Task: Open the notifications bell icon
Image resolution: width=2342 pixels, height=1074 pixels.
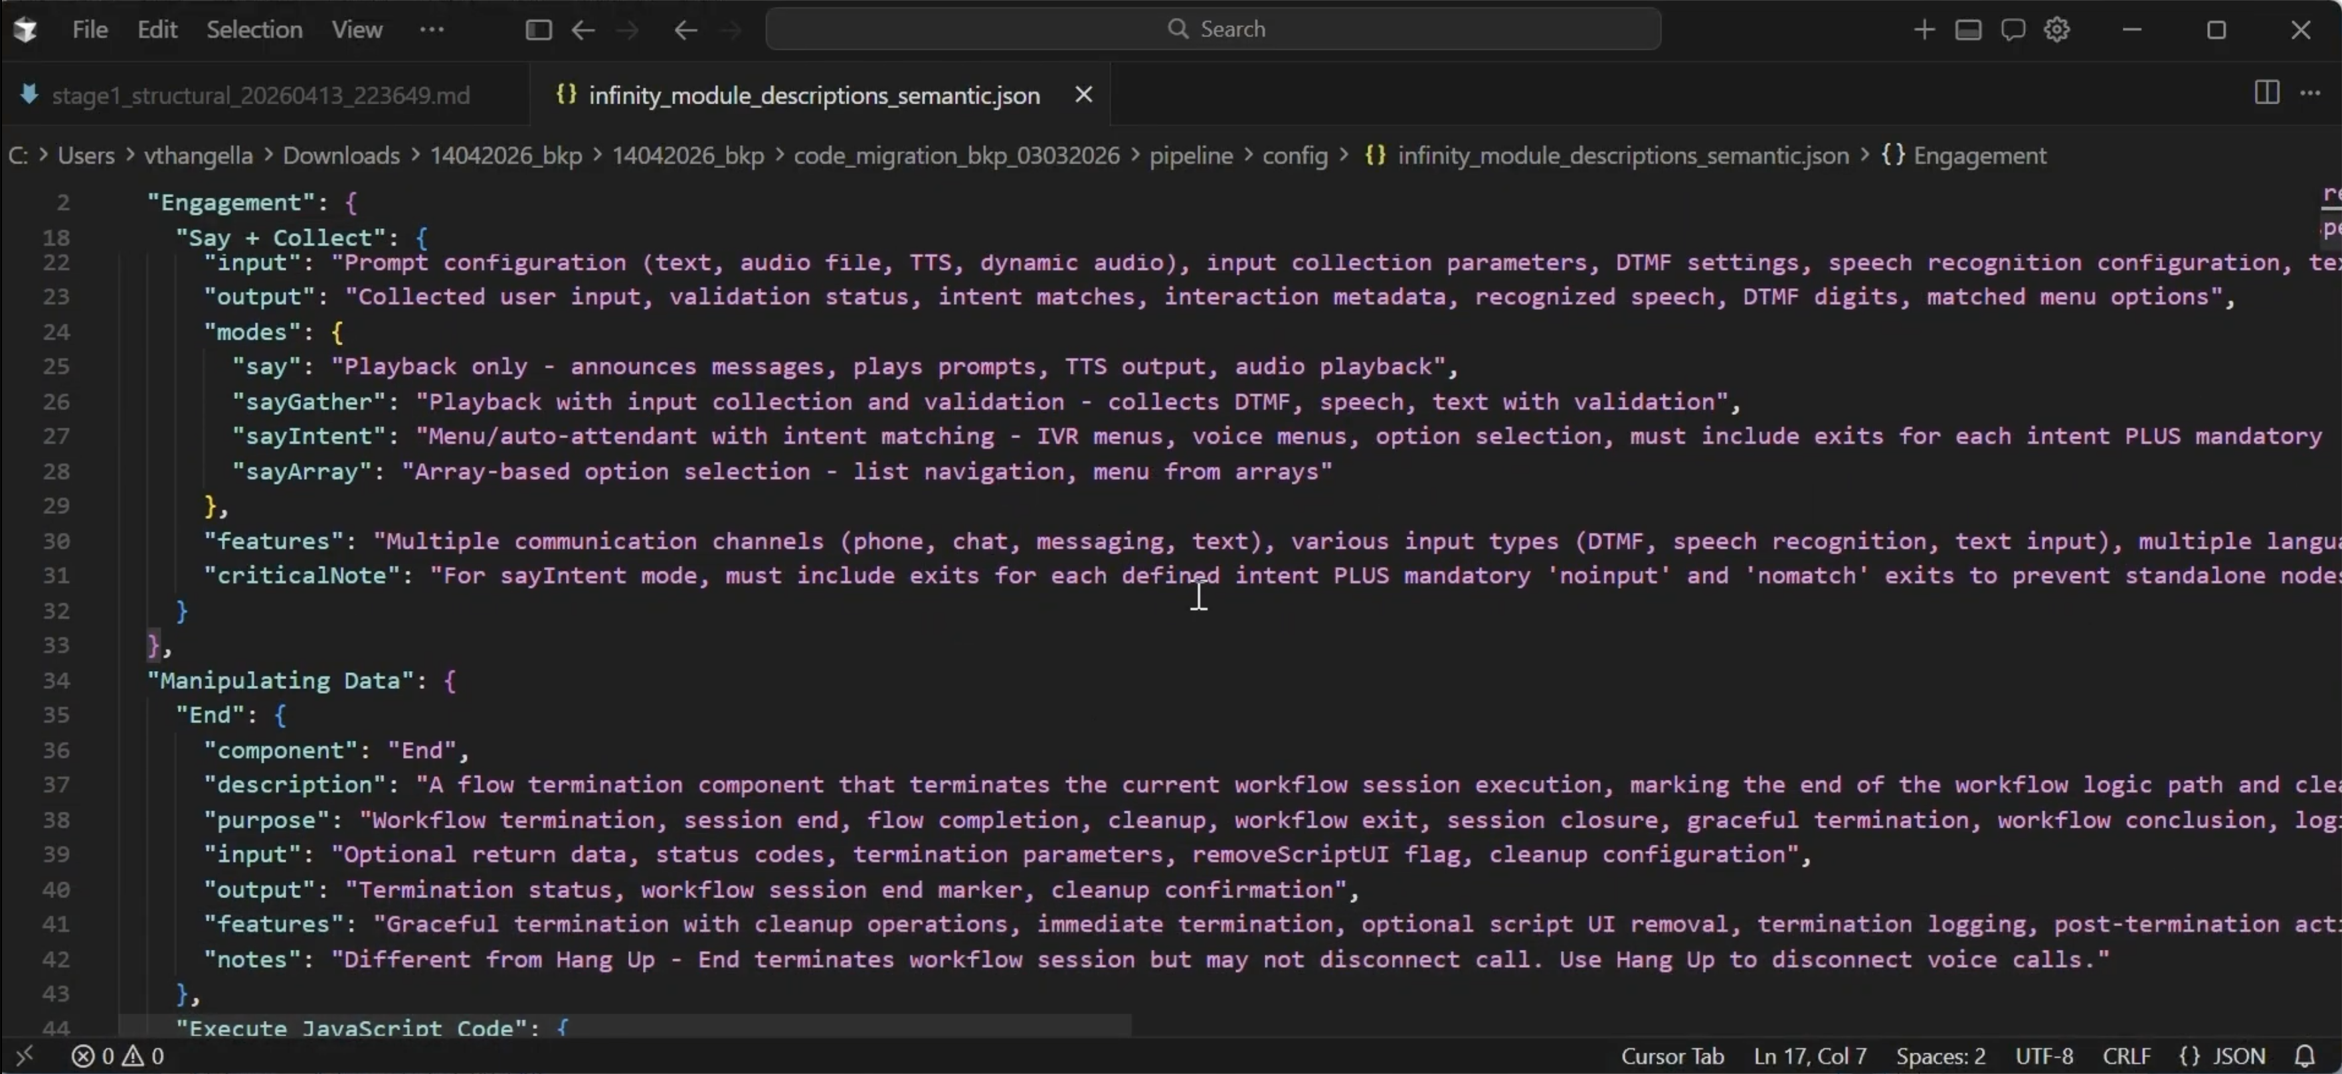Action: tap(2305, 1056)
